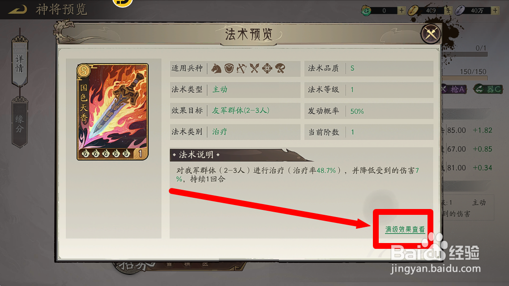Click the crosshair target troop icon
The height and width of the screenshot is (286, 509).
tap(267, 68)
